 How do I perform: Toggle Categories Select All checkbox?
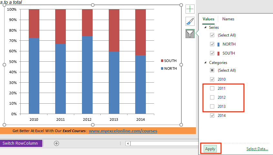pos(212,70)
